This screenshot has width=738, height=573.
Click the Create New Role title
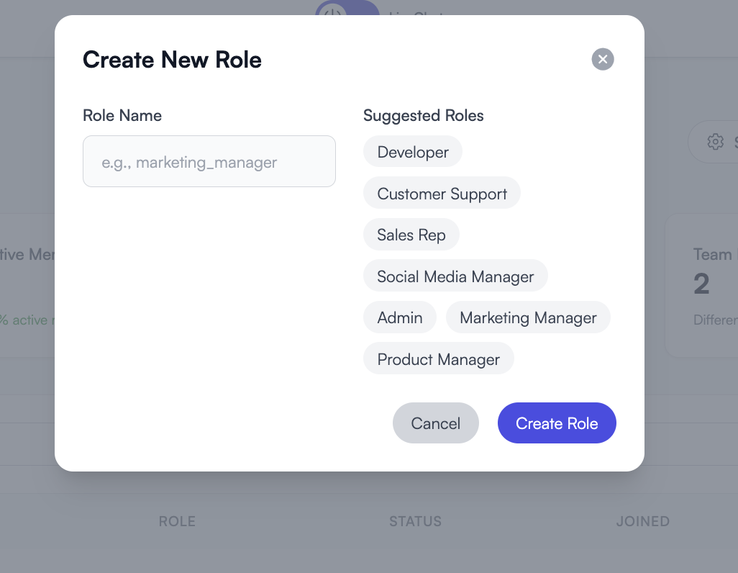[172, 60]
